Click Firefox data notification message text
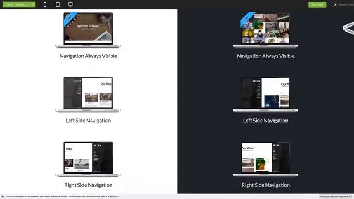Viewport: 354px width, 199px height. pos(62,197)
